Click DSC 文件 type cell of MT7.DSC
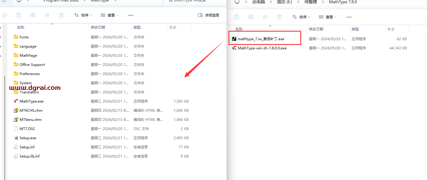The width and height of the screenshot is (427, 180). (x=141, y=129)
